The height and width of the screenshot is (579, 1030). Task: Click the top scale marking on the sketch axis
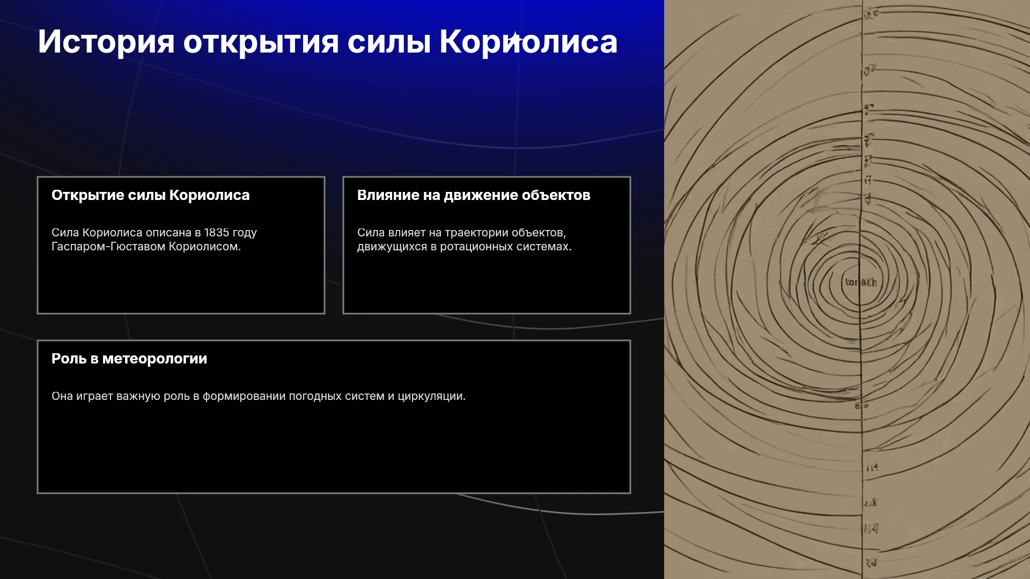[871, 14]
